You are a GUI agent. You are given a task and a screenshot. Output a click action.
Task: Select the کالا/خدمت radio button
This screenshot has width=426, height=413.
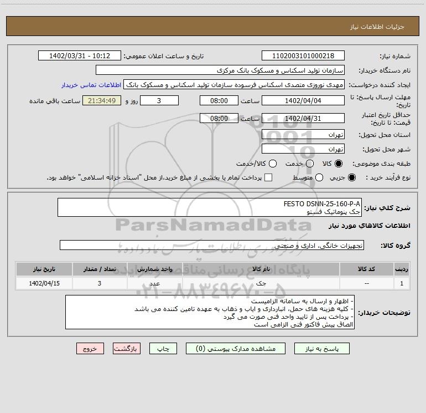click(273, 164)
